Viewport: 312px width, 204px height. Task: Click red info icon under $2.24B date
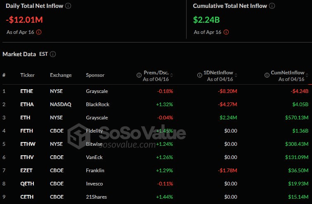click(226, 32)
